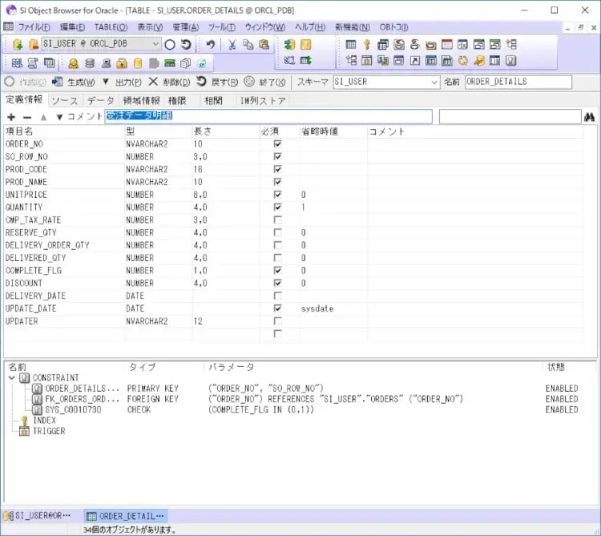This screenshot has height=536, width=601.
Task: Collapse the CONSTRAINT tree node
Action: 11,377
